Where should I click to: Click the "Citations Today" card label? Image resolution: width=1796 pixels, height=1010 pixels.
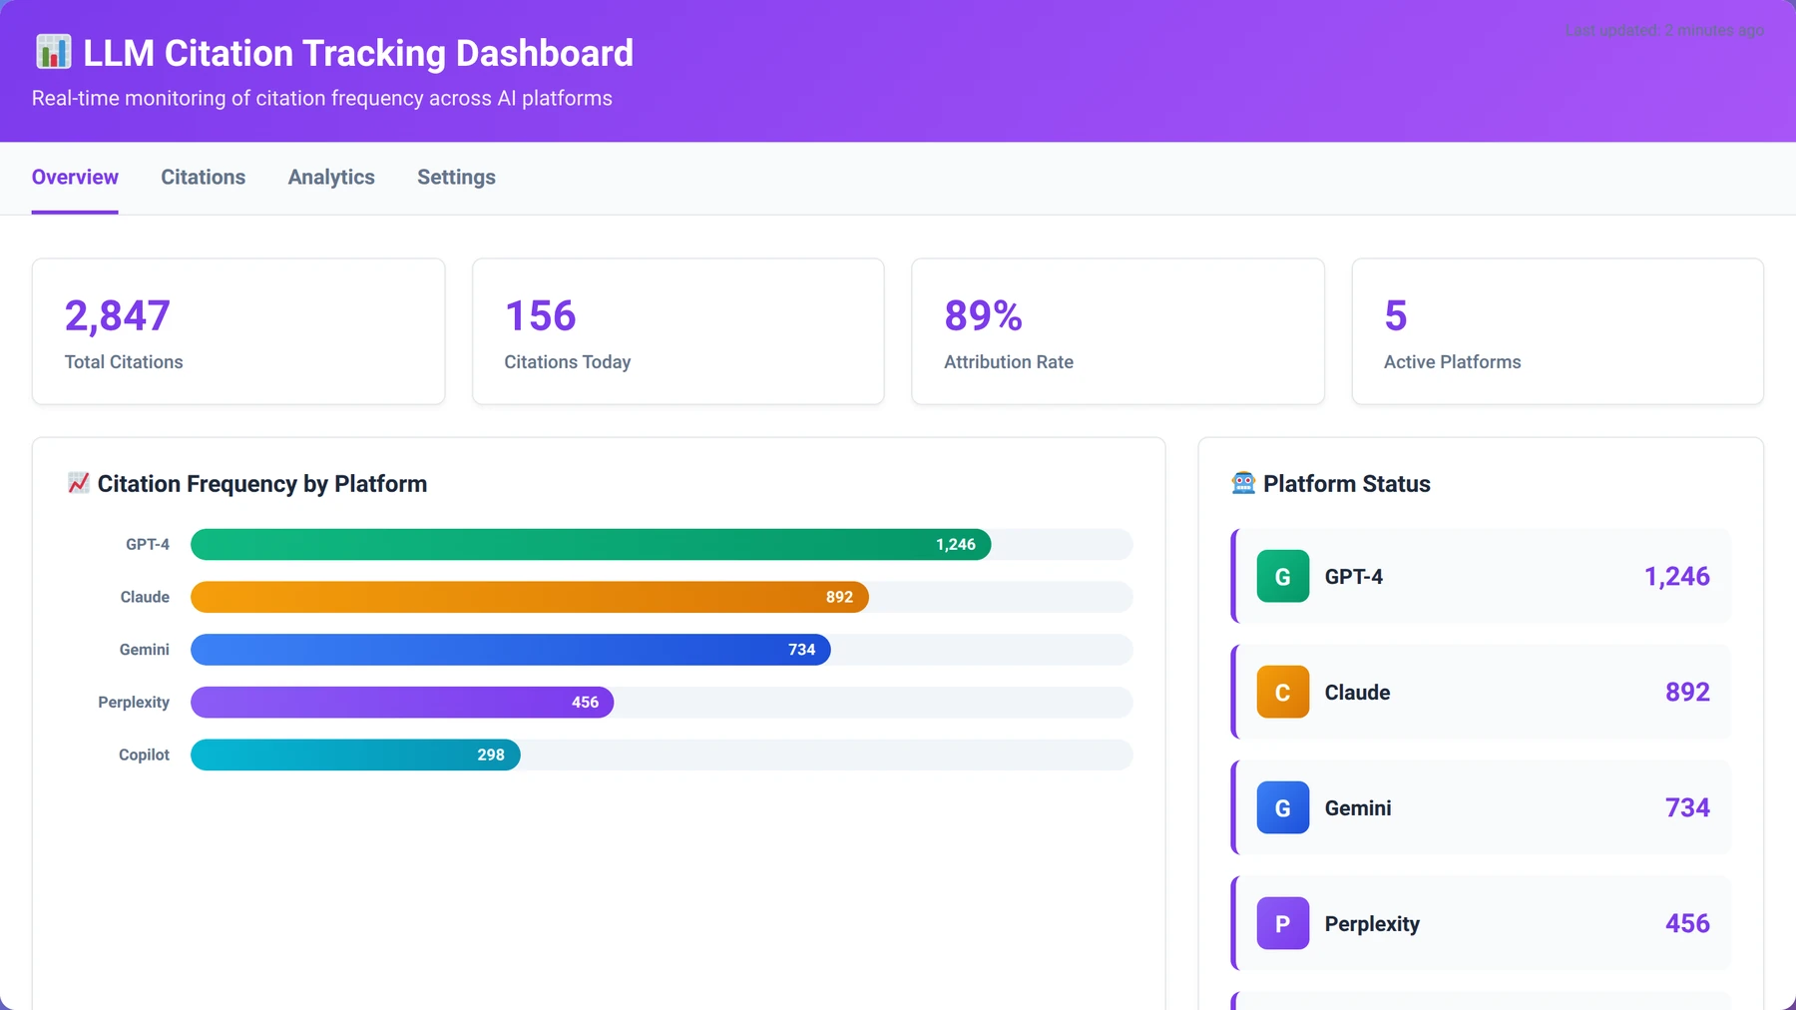tap(568, 362)
